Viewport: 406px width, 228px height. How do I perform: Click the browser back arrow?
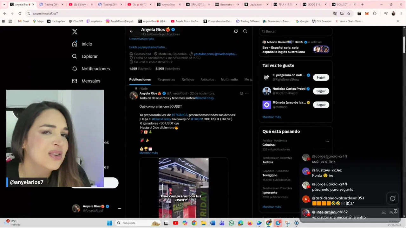point(4,14)
